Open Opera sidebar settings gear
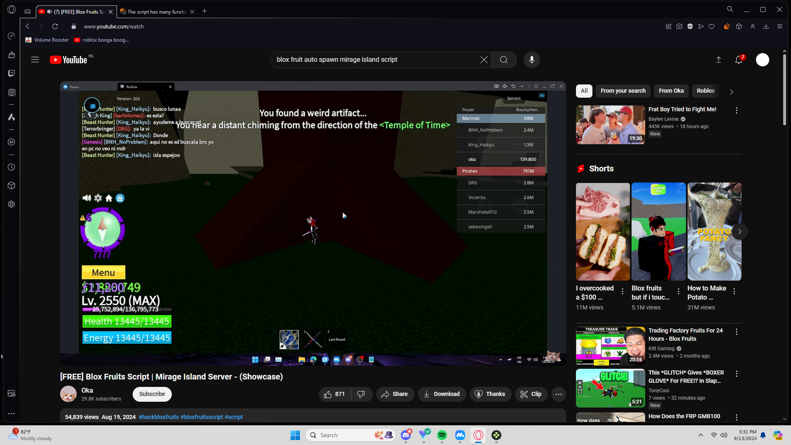791x445 pixels. pos(12,204)
